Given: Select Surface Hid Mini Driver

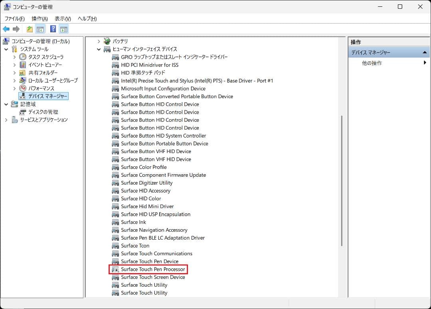Looking at the screenshot, I should pyautogui.click(x=147, y=206).
